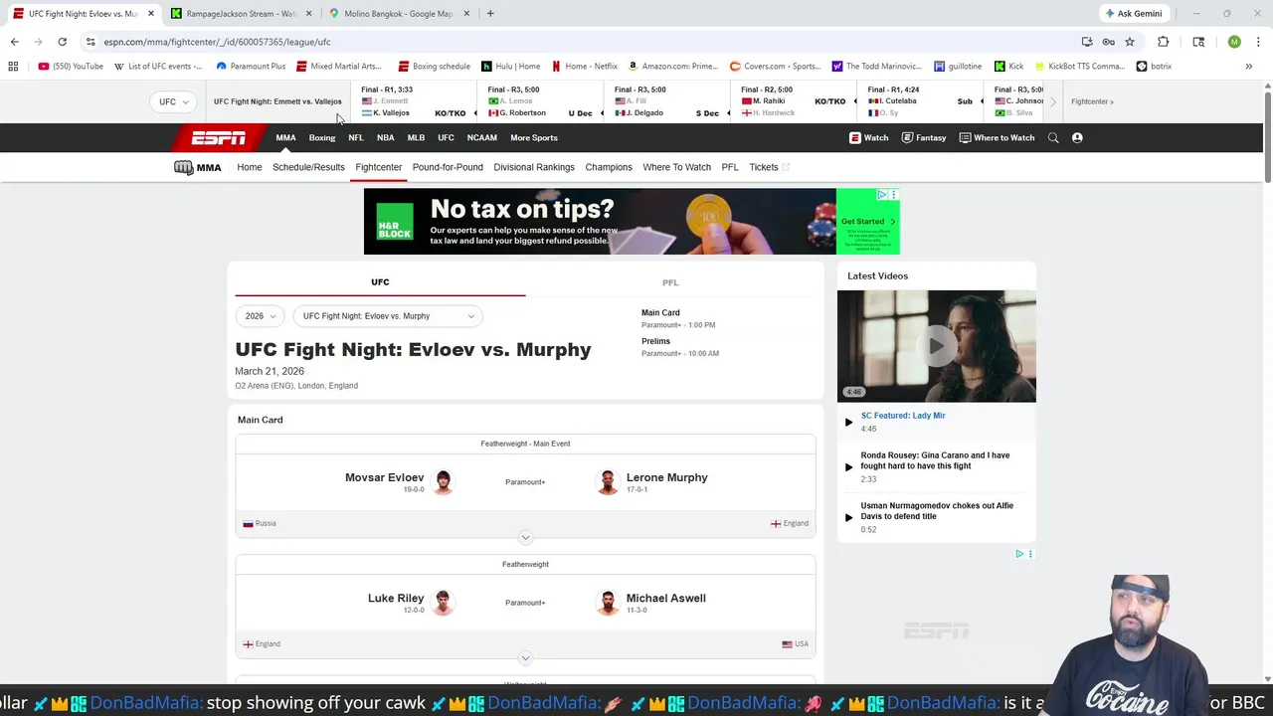
Task: Open Chrome extensions puzzle icon
Action: [x=1163, y=42]
